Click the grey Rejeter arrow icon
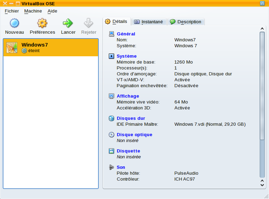 coord(89,23)
